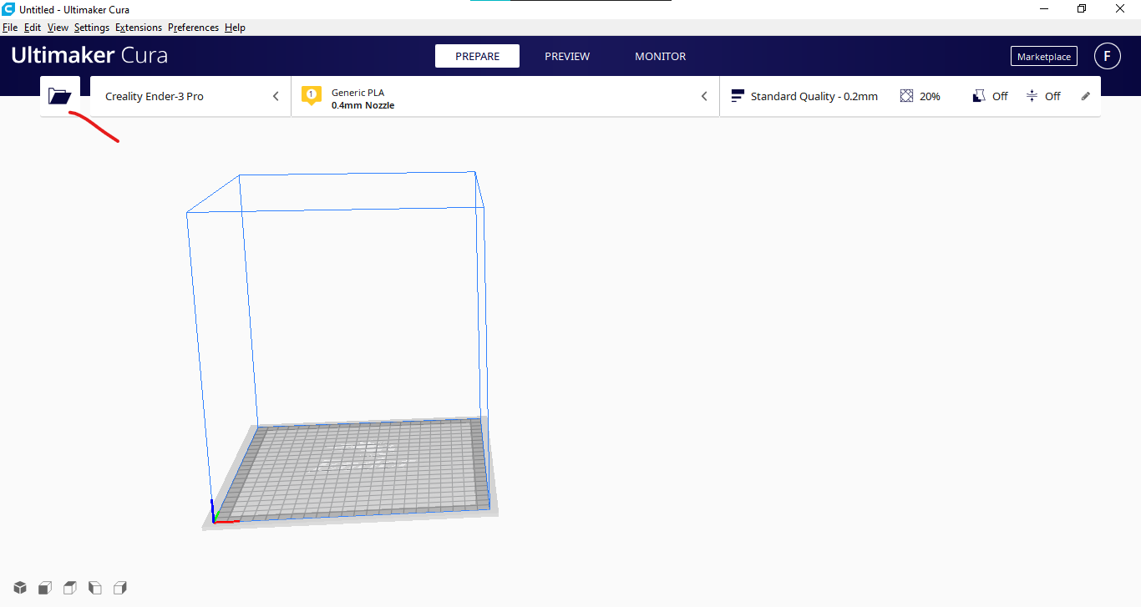Open the Preferences menu
This screenshot has width=1141, height=607.
[193, 28]
